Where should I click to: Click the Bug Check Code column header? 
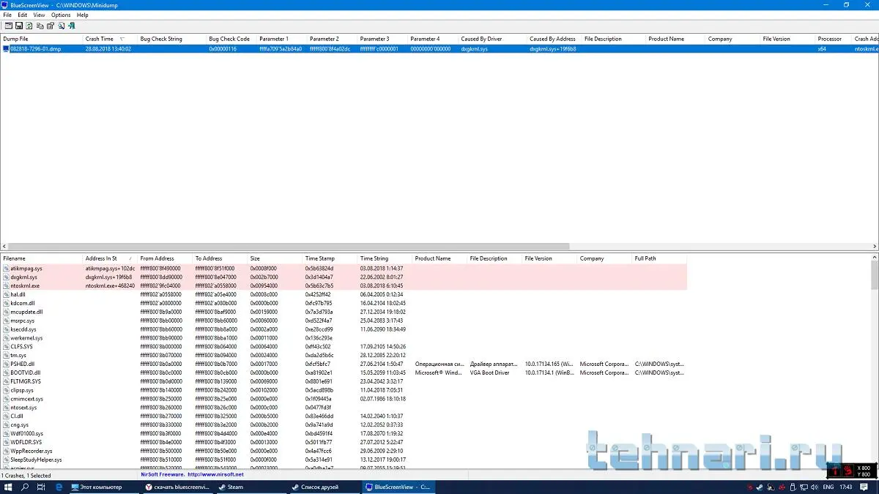pos(231,39)
